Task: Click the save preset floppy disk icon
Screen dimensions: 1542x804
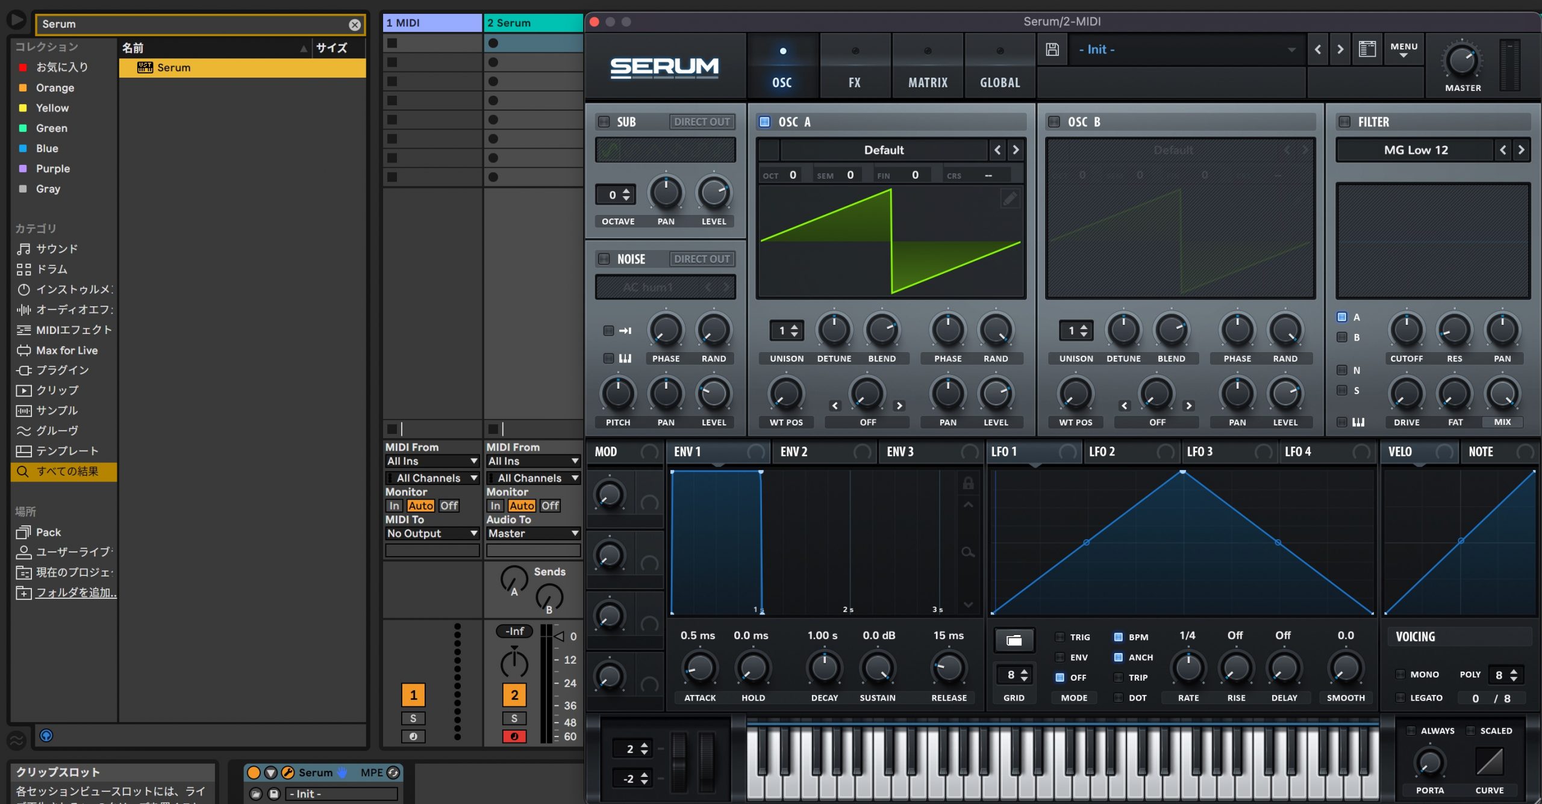Action: (x=1052, y=49)
